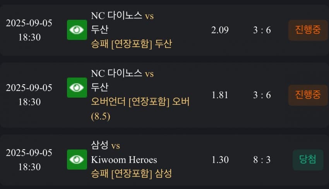Click the 진행중 badge in the 2.09 odds row

coord(308,30)
